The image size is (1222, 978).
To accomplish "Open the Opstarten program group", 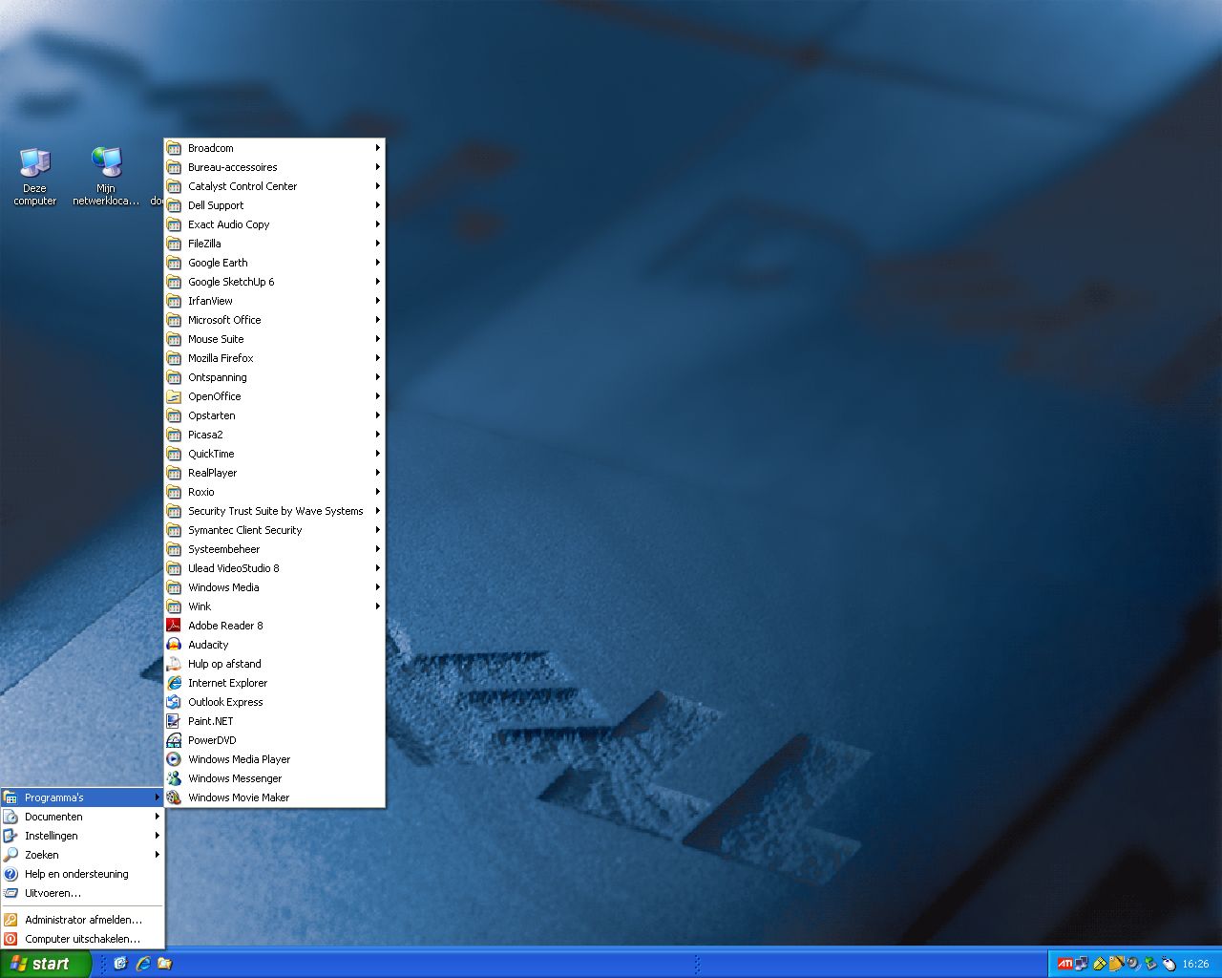I will pos(275,415).
